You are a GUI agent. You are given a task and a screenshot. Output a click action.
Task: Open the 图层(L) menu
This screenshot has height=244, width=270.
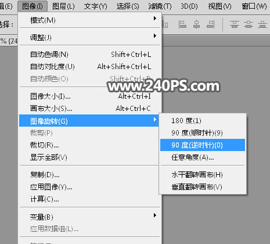63,6
